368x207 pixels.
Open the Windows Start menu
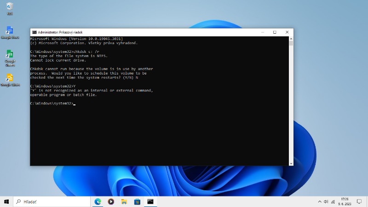6,201
